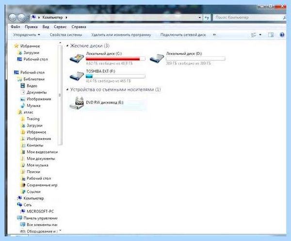Select Мои видеозаписи in sidebar
The height and width of the screenshot is (241, 291).
[42, 152]
